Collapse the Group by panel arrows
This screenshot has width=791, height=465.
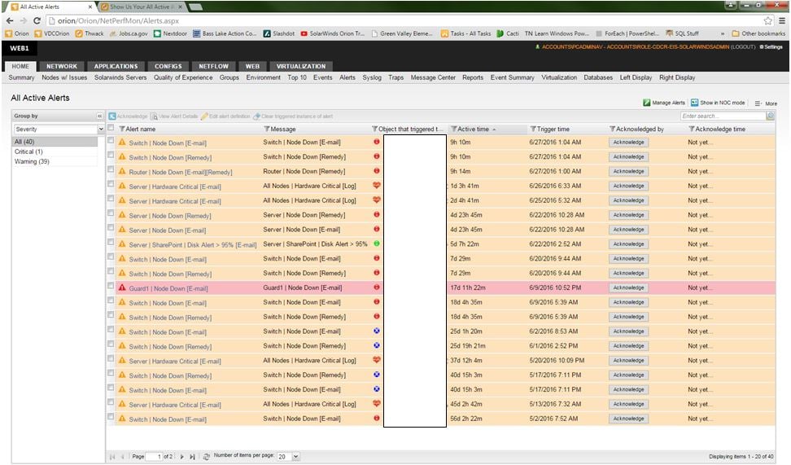[99, 116]
